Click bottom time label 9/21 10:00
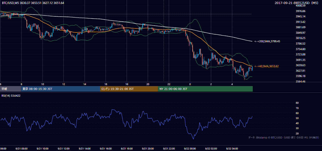Viewport: 322px width, 151px height. [43, 148]
